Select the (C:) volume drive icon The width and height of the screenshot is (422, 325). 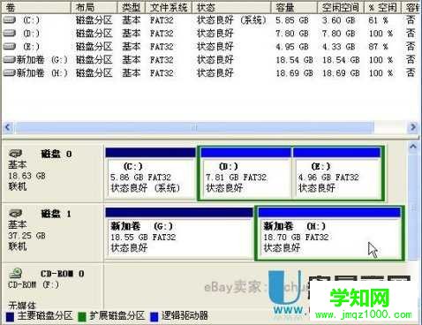(x=10, y=20)
